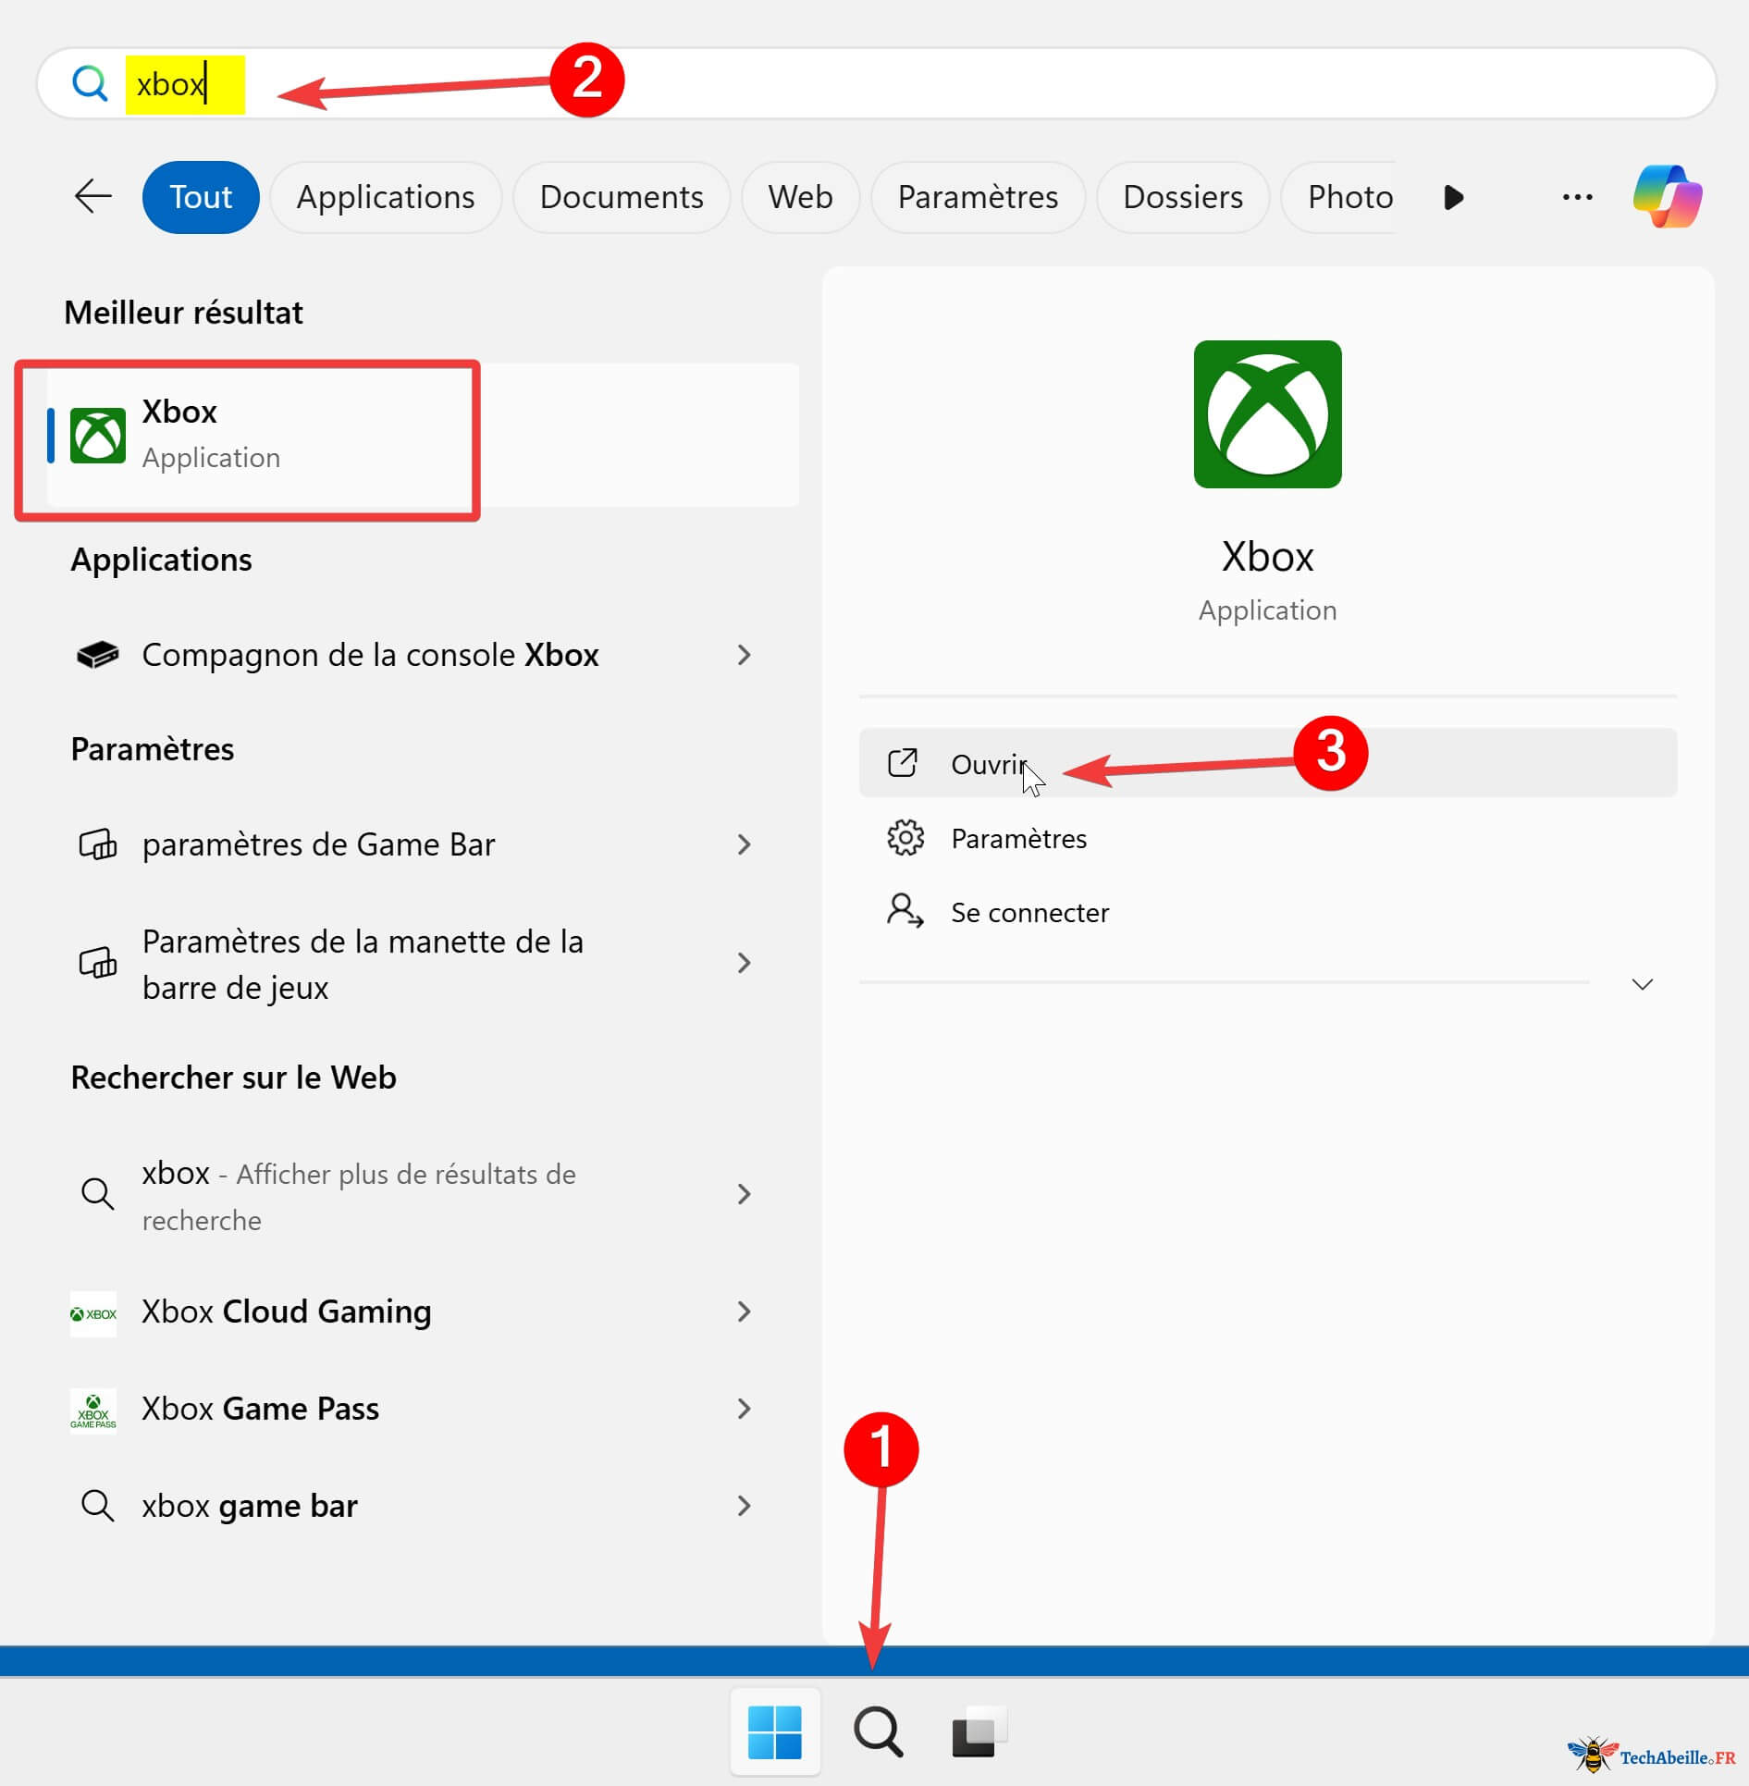1749x1786 pixels.
Task: Click the Xbox Game Pass logo icon
Action: coord(93,1410)
